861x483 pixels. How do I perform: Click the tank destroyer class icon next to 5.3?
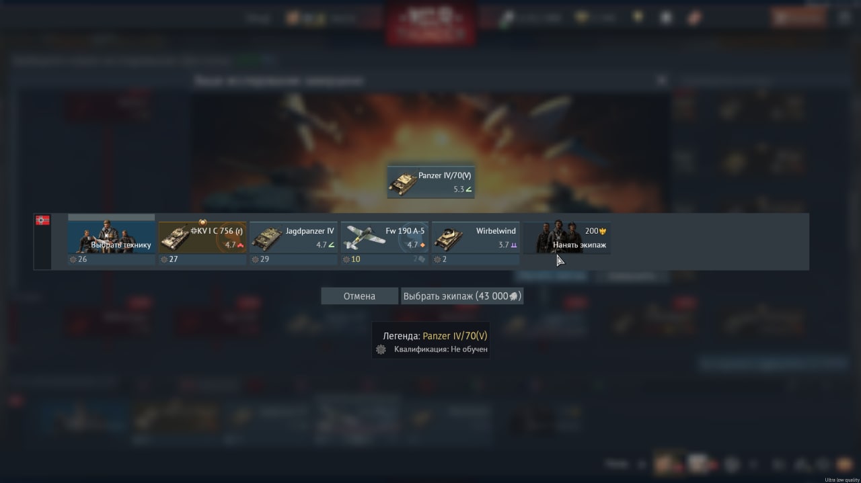tap(469, 189)
